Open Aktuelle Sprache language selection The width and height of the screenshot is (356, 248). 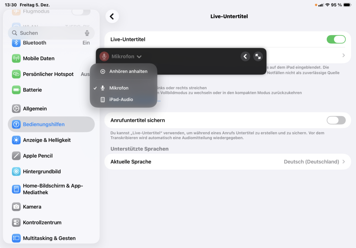(228, 162)
